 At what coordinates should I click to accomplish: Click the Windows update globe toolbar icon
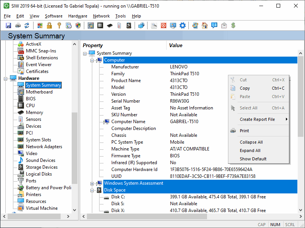click(195, 25)
